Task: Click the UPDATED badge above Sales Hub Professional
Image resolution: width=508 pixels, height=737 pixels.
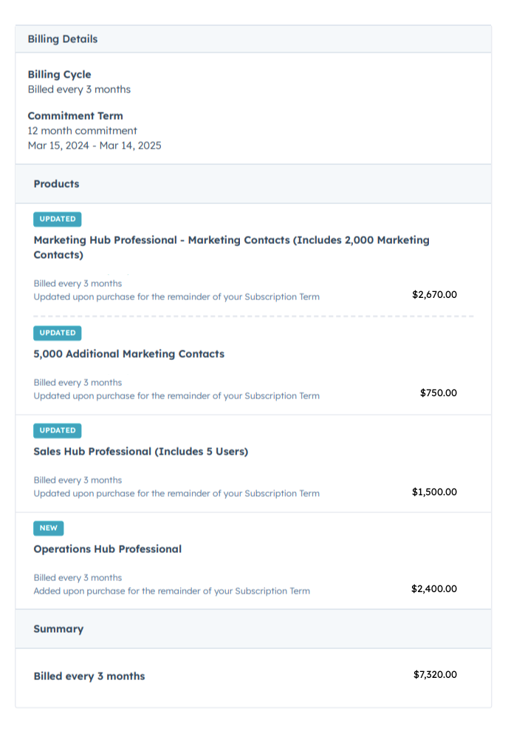Action: 58,430
